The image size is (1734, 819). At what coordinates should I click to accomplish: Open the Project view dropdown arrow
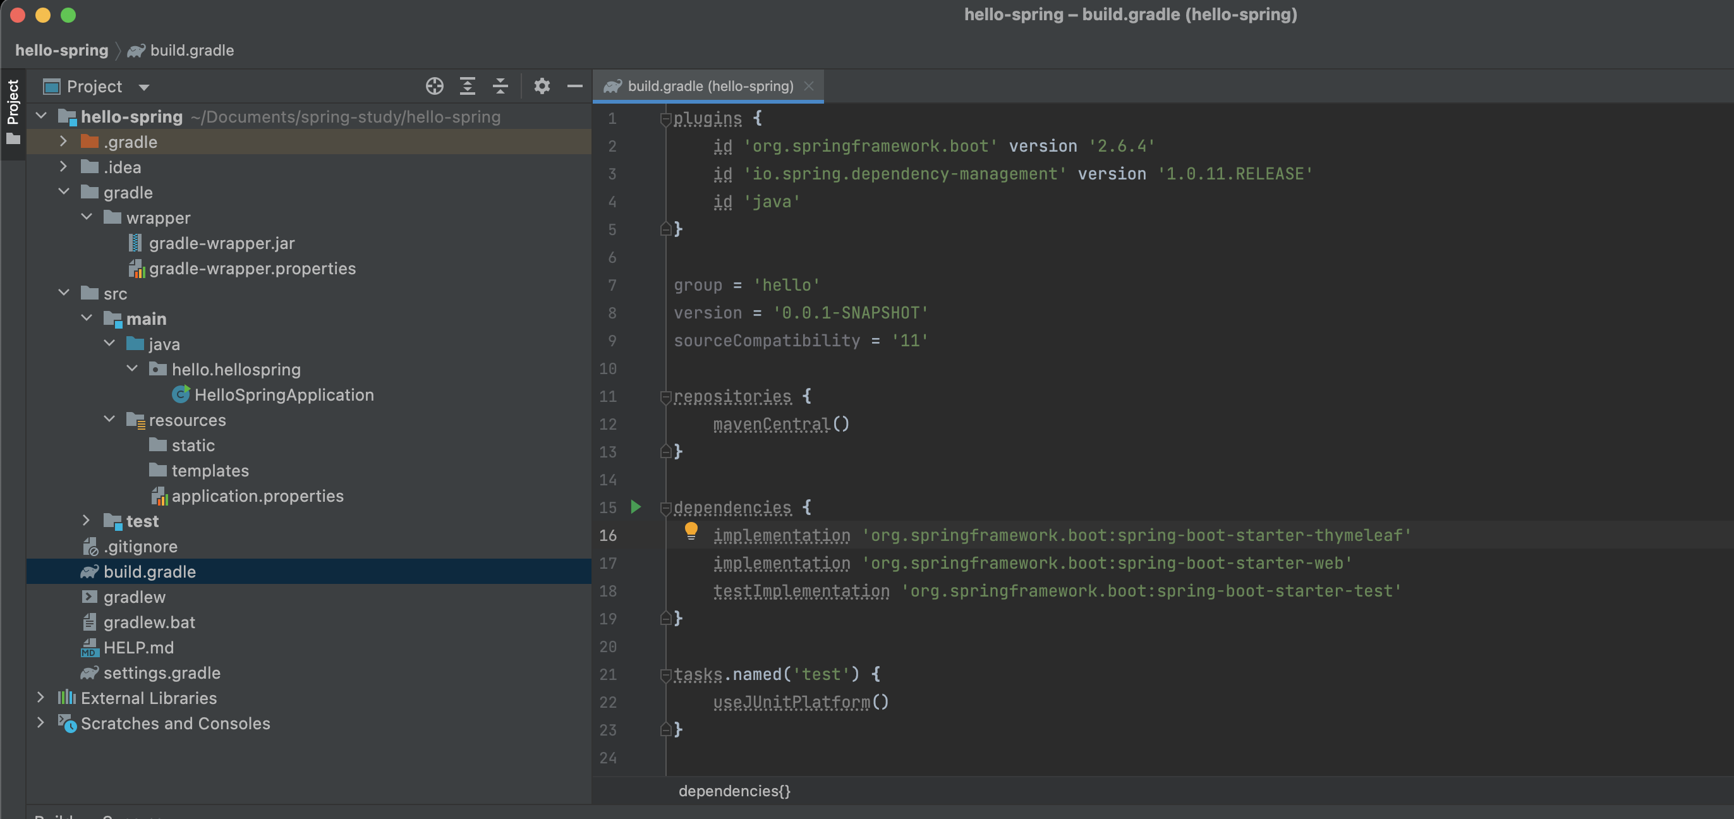point(143,87)
